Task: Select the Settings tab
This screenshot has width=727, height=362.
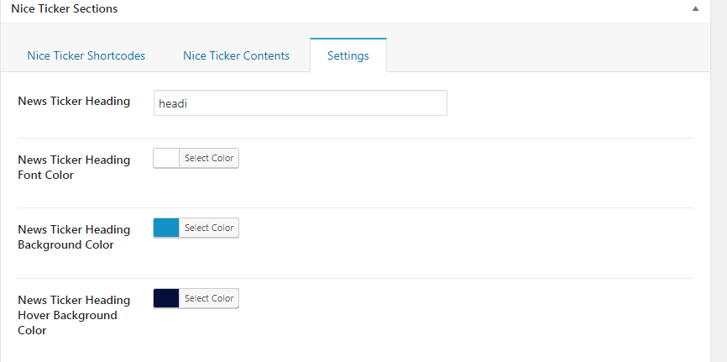Action: point(348,55)
